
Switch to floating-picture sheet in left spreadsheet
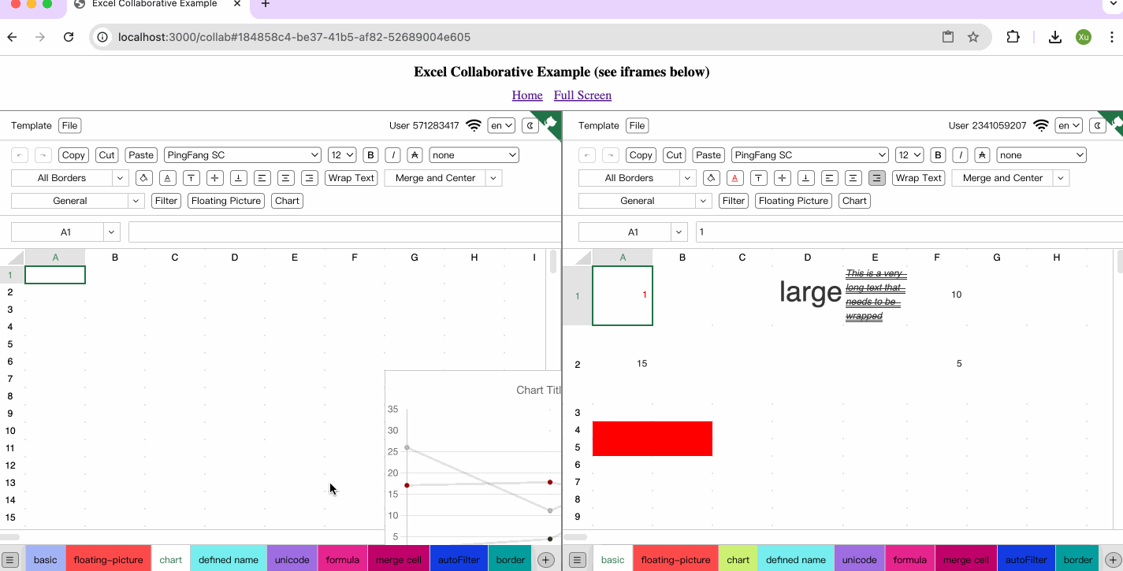[x=109, y=560]
